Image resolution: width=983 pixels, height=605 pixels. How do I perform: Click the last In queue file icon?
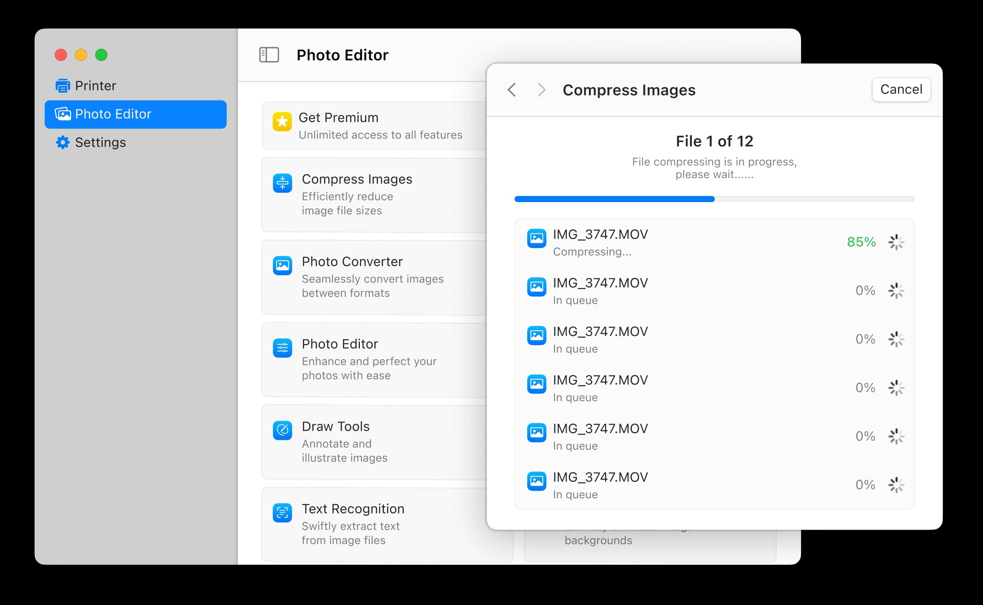536,481
